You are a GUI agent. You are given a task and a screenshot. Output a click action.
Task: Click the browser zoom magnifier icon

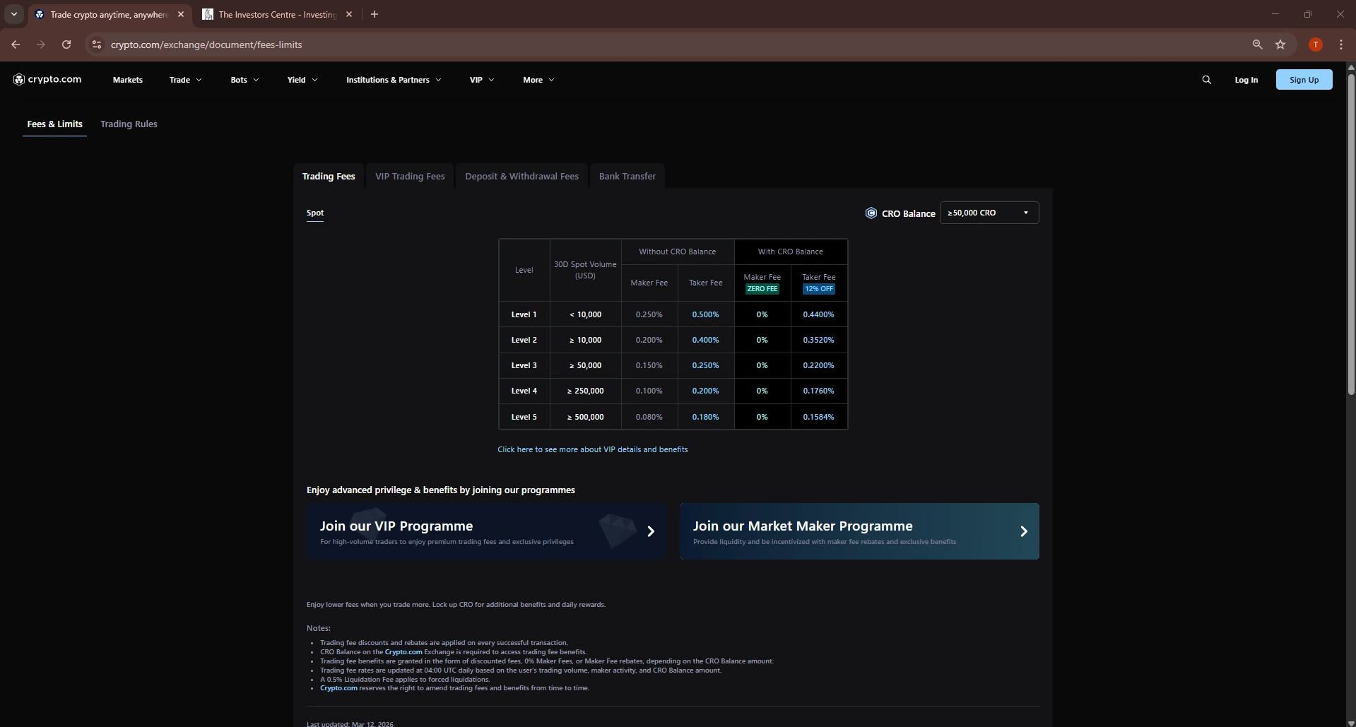tap(1257, 45)
